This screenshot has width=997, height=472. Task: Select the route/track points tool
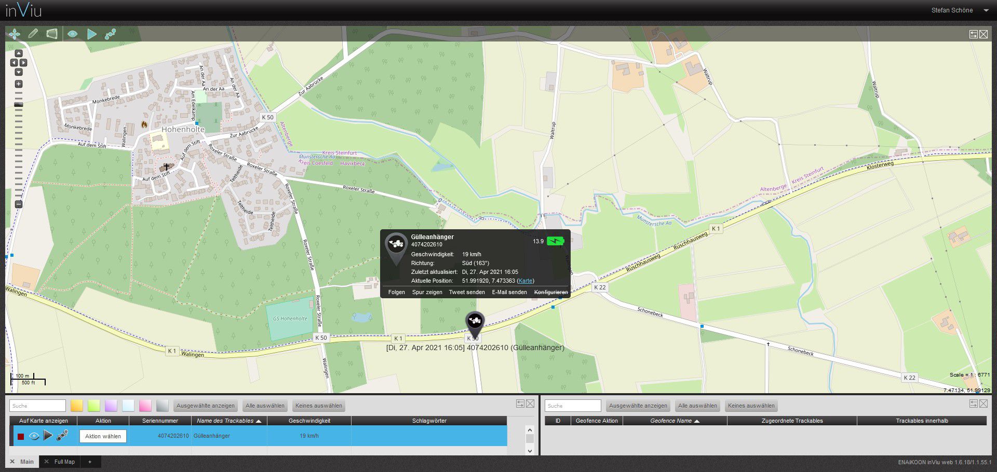(x=110, y=34)
